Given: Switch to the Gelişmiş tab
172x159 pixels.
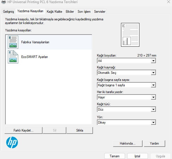Looking at the screenshot, I should [x=9, y=12].
